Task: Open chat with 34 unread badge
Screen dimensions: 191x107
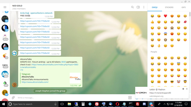Action: pos(5,28)
